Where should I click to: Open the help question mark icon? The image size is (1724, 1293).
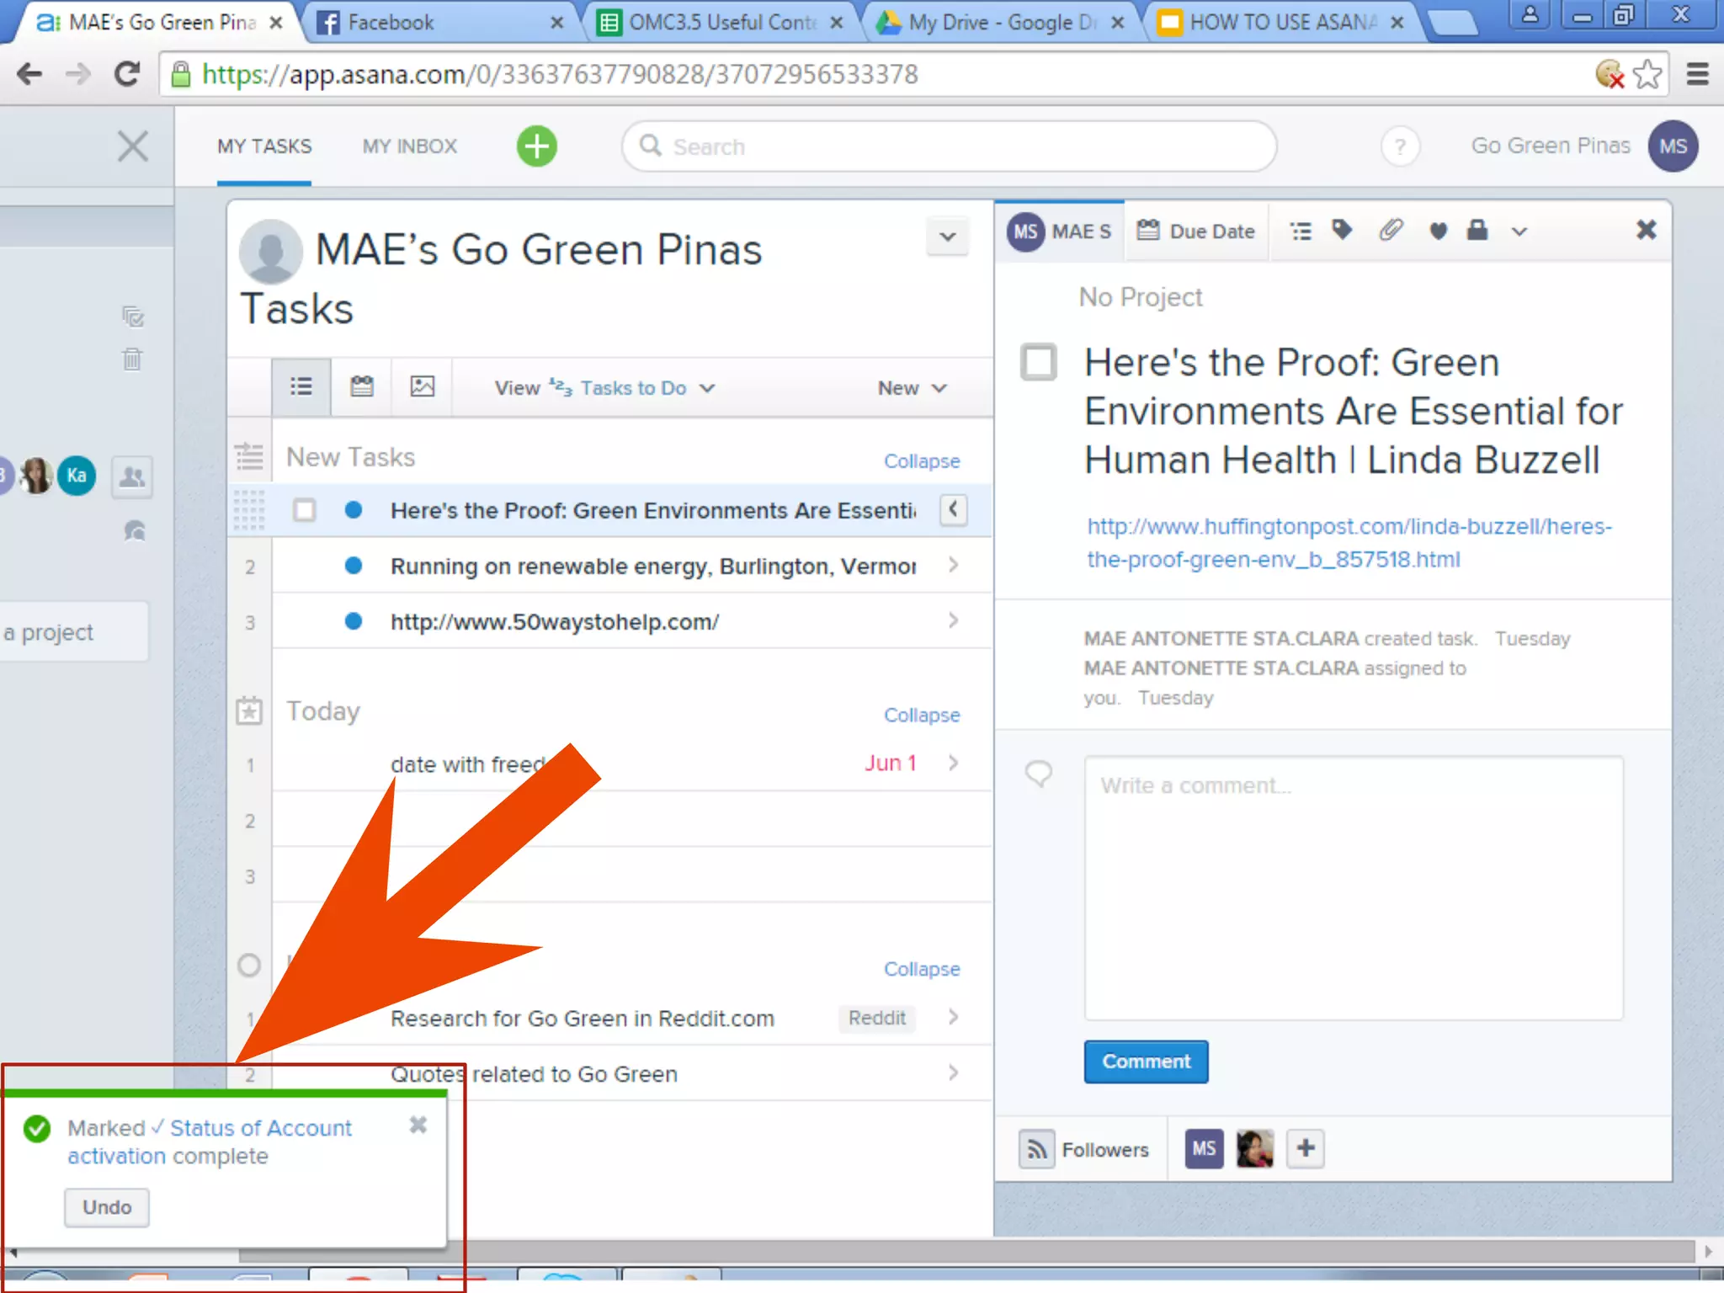1400,146
